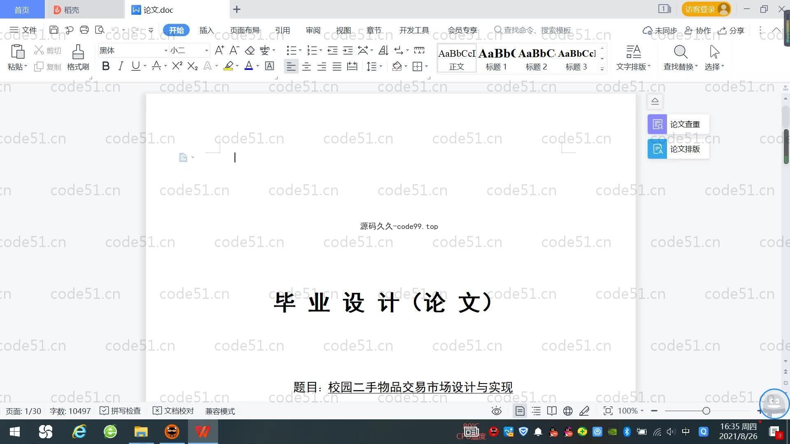Increase paragraph indent
Screen dimensions: 790x444
[x=348, y=50]
